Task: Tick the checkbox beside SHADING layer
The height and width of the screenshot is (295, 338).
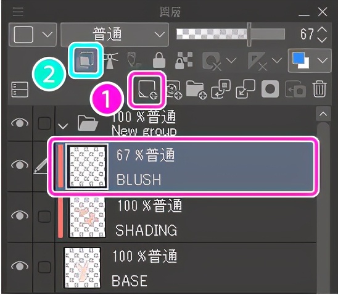Action: 44,216
